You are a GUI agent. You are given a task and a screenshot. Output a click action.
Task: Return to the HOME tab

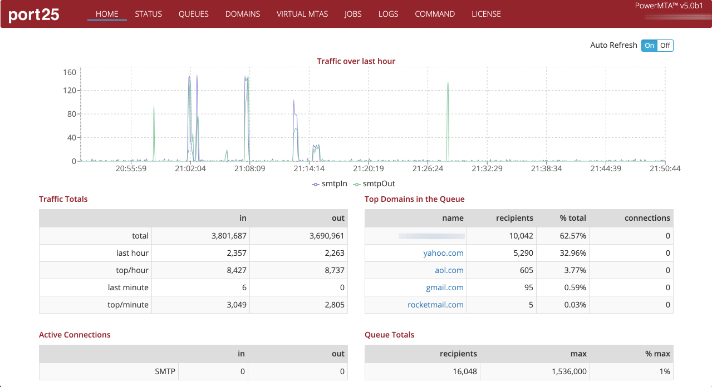coord(107,14)
